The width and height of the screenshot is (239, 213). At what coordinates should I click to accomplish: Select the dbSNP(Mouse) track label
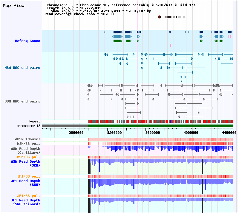coord(27,139)
